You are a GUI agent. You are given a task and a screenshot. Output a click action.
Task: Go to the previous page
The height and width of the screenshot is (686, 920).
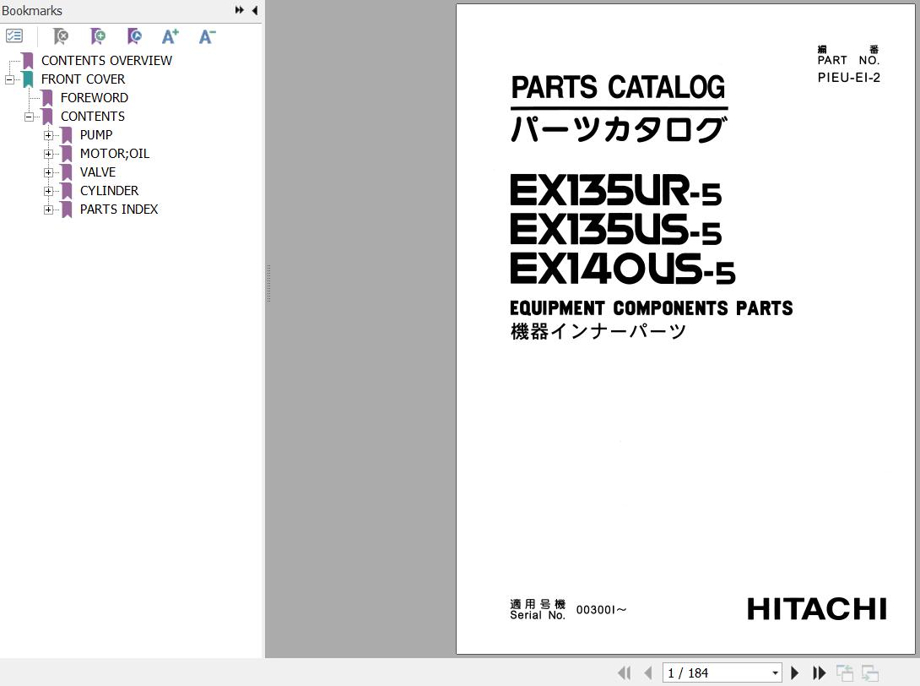pos(647,672)
